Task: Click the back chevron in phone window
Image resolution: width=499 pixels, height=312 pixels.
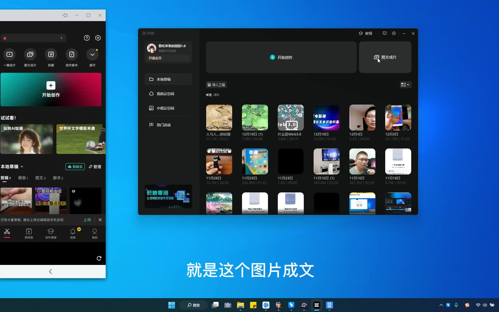Action: tap(51, 272)
